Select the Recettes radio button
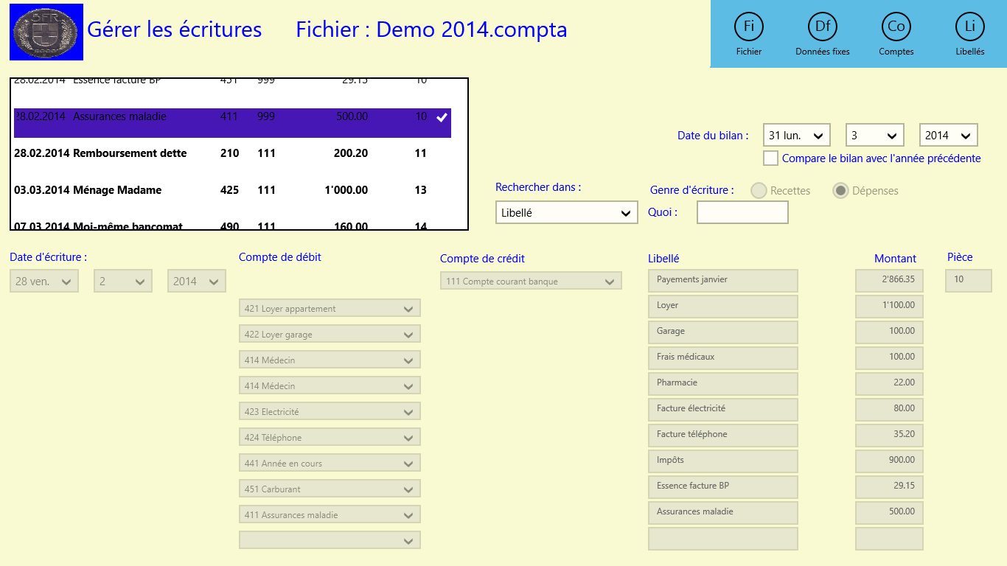 point(759,191)
